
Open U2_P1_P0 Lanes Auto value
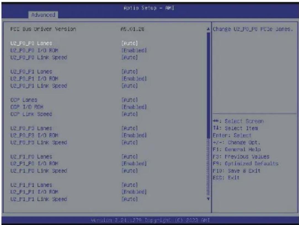(x=129, y=157)
